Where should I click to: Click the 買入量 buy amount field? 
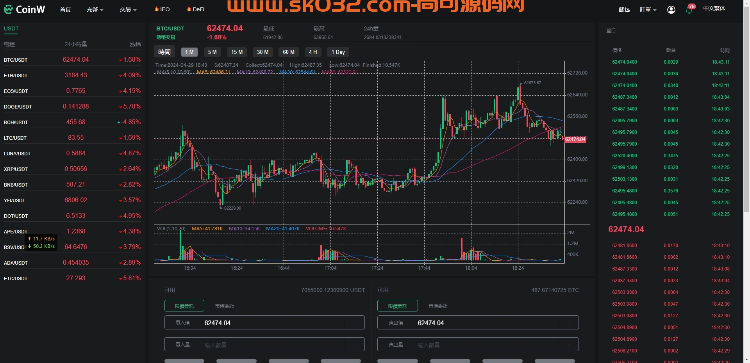[264, 345]
